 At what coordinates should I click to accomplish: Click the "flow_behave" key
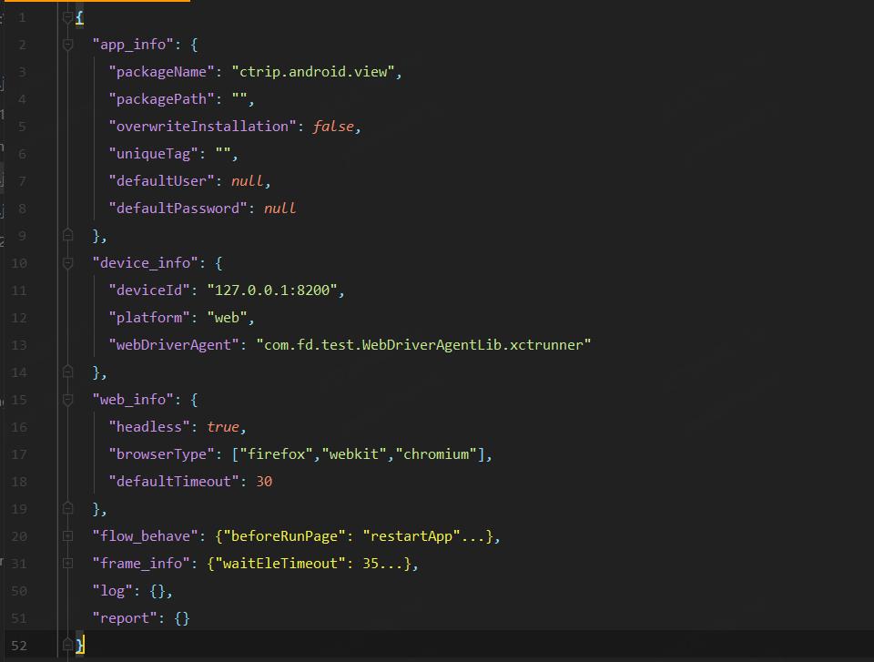pyautogui.click(x=145, y=536)
